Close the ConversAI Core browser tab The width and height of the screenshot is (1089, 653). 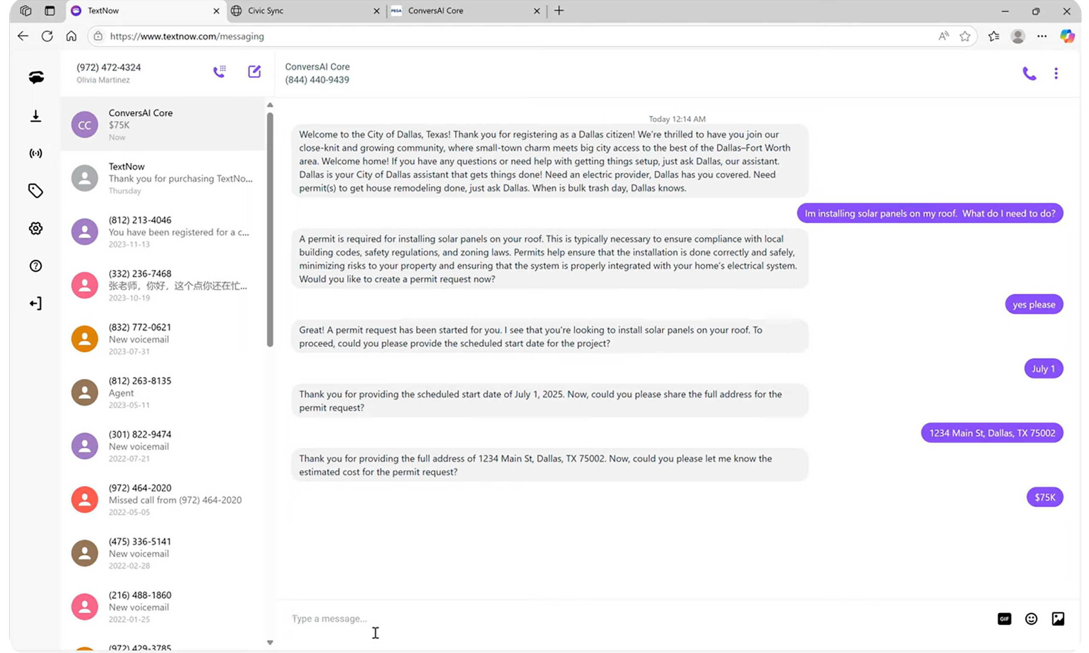536,11
